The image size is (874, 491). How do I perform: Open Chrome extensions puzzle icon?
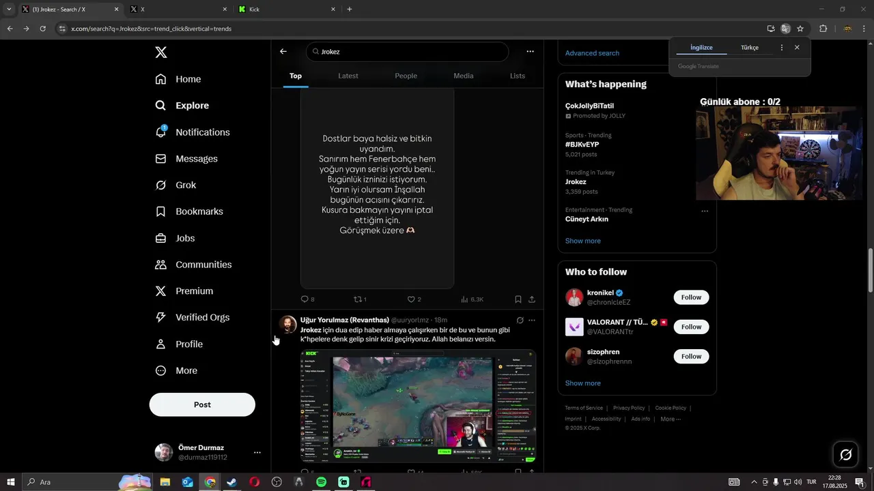(x=823, y=29)
